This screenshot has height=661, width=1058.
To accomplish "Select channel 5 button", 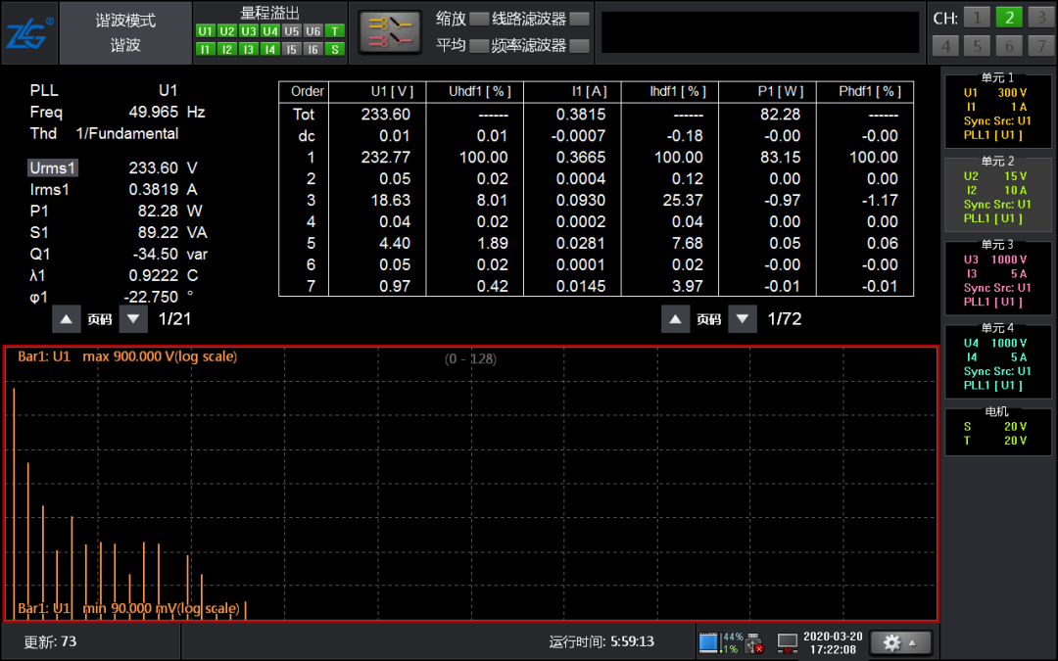I will click(977, 46).
